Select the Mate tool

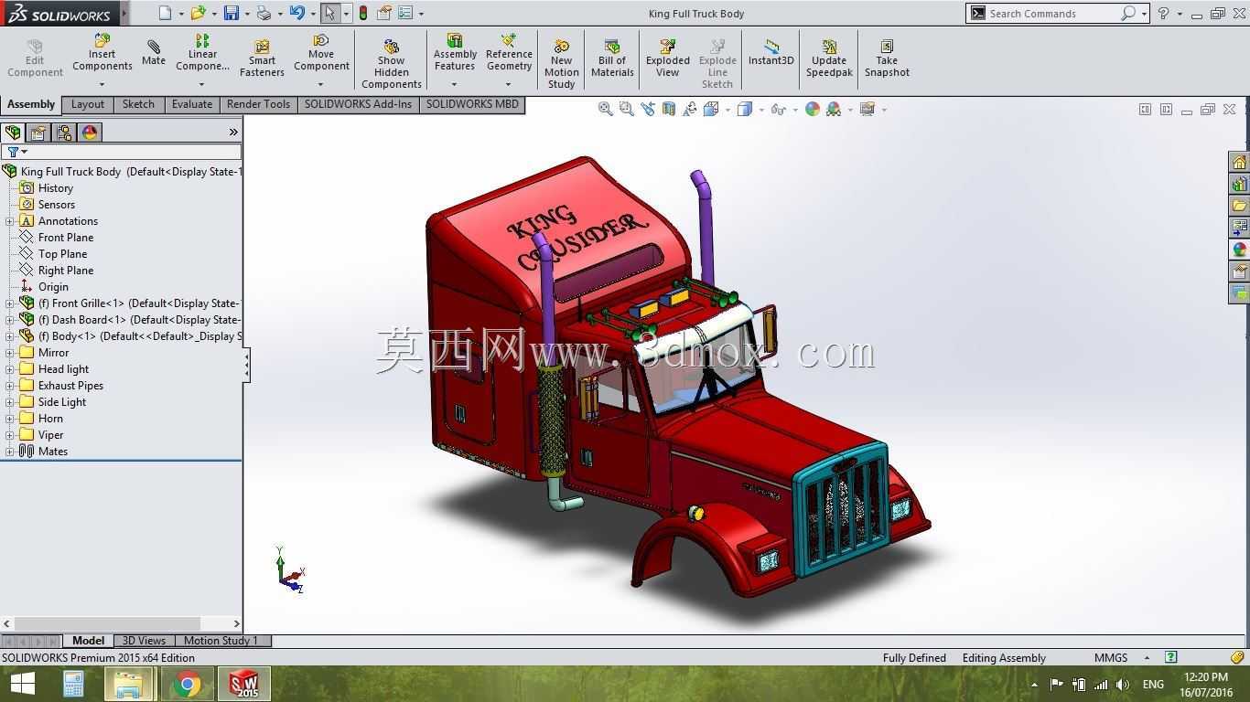pyautogui.click(x=154, y=54)
